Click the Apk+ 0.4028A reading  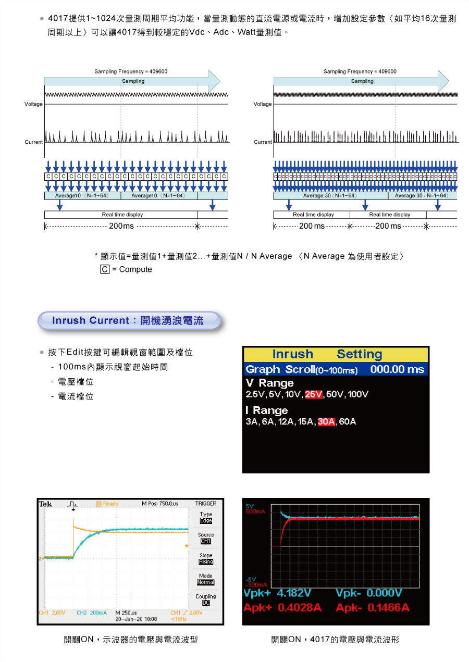click(282, 608)
